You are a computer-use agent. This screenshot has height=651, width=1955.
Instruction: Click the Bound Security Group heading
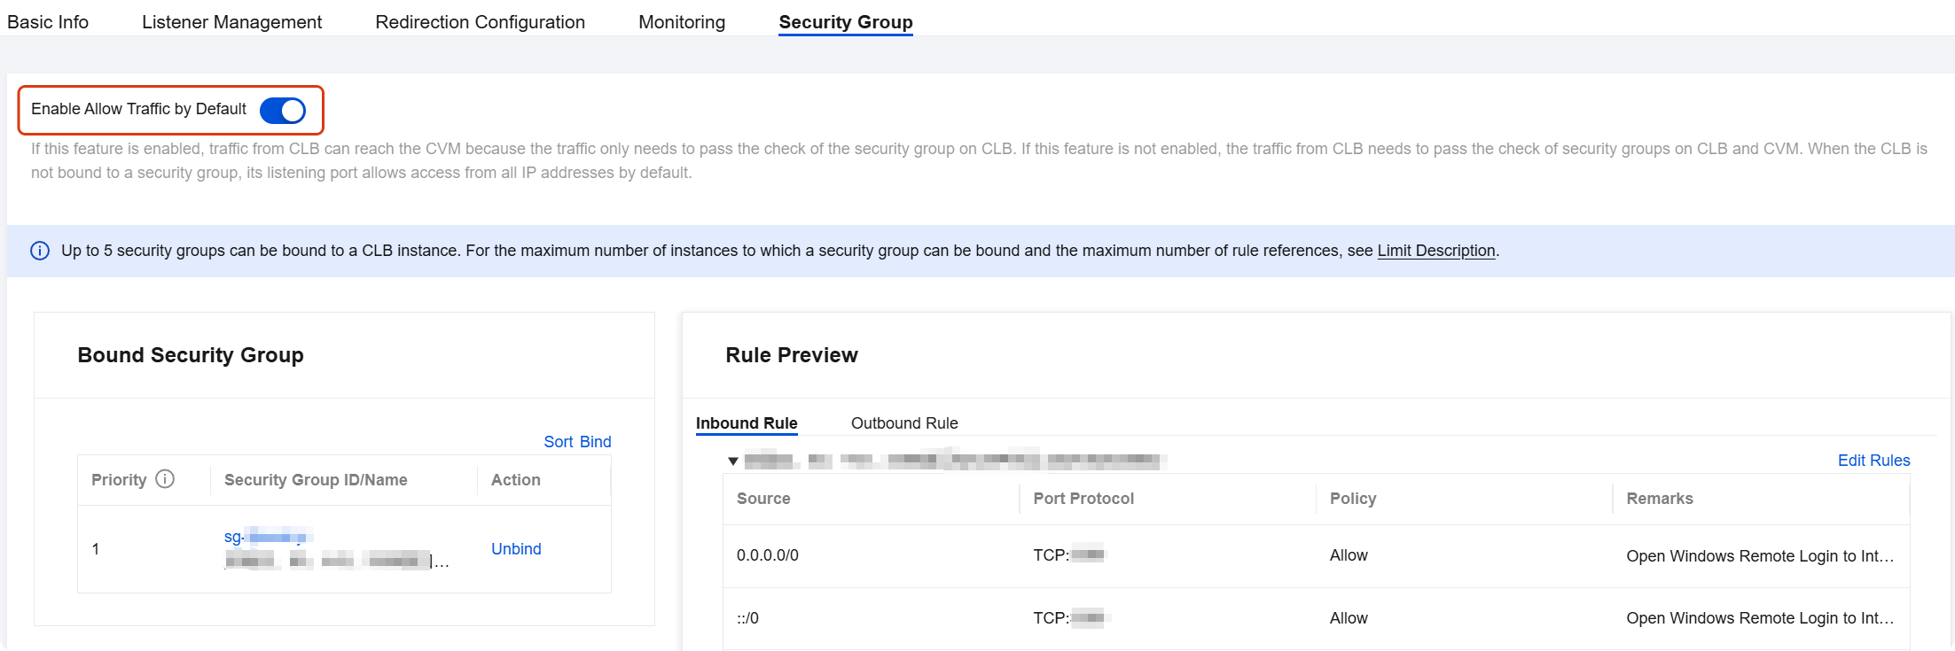(x=191, y=355)
